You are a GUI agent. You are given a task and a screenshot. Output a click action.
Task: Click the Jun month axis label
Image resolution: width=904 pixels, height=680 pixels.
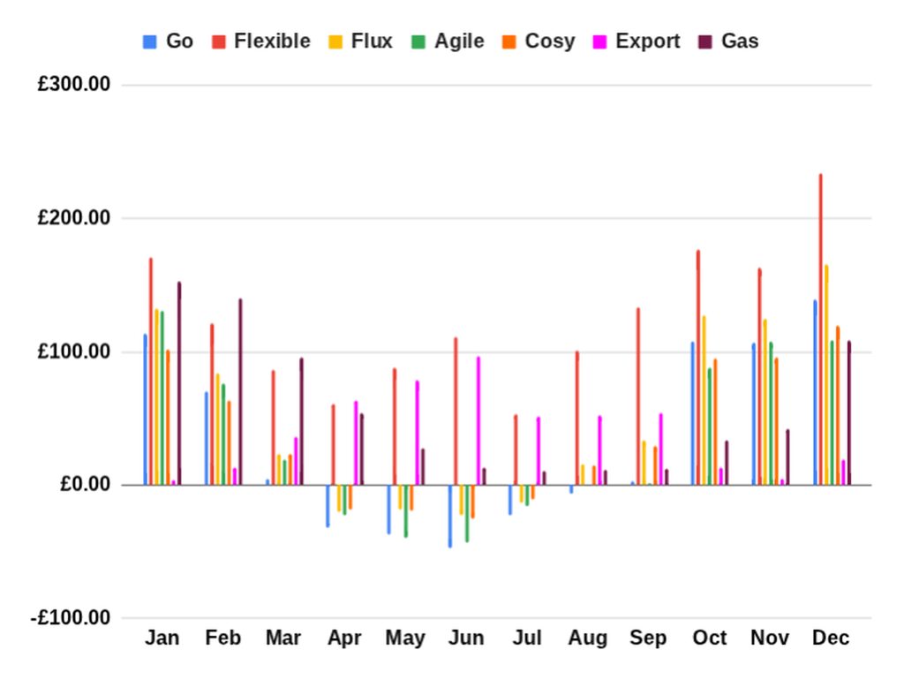[466, 638]
